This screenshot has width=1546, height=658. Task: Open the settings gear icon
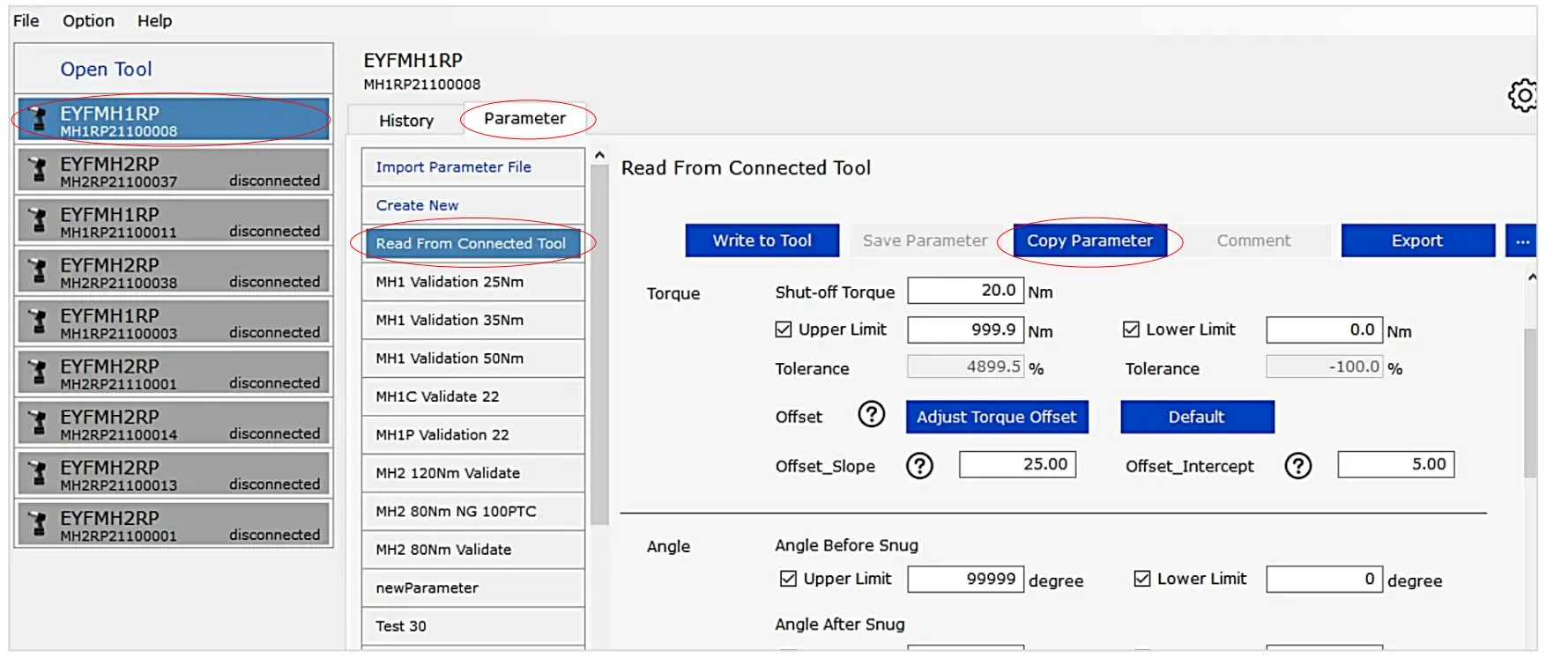pyautogui.click(x=1523, y=95)
